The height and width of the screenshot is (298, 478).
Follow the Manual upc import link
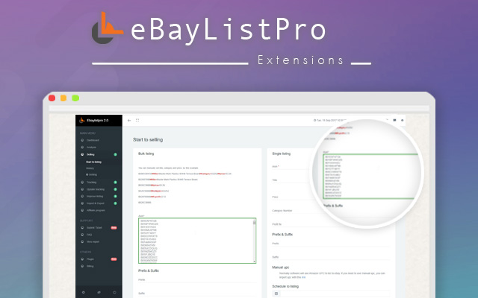(x=303, y=277)
